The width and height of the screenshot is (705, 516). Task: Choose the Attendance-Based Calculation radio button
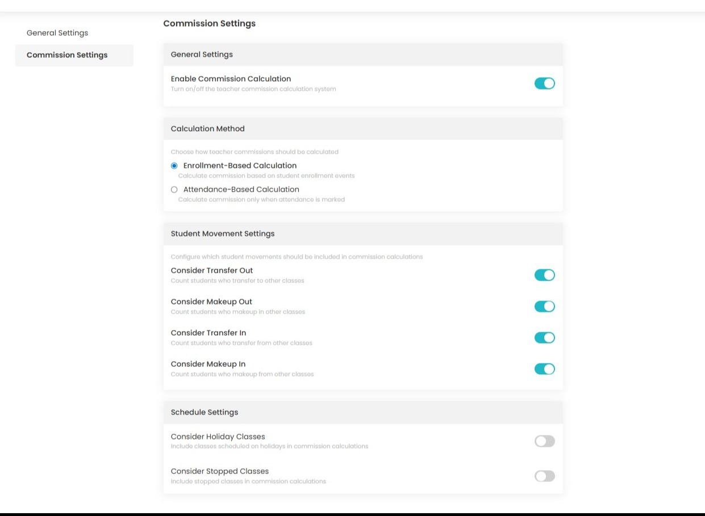click(x=174, y=189)
